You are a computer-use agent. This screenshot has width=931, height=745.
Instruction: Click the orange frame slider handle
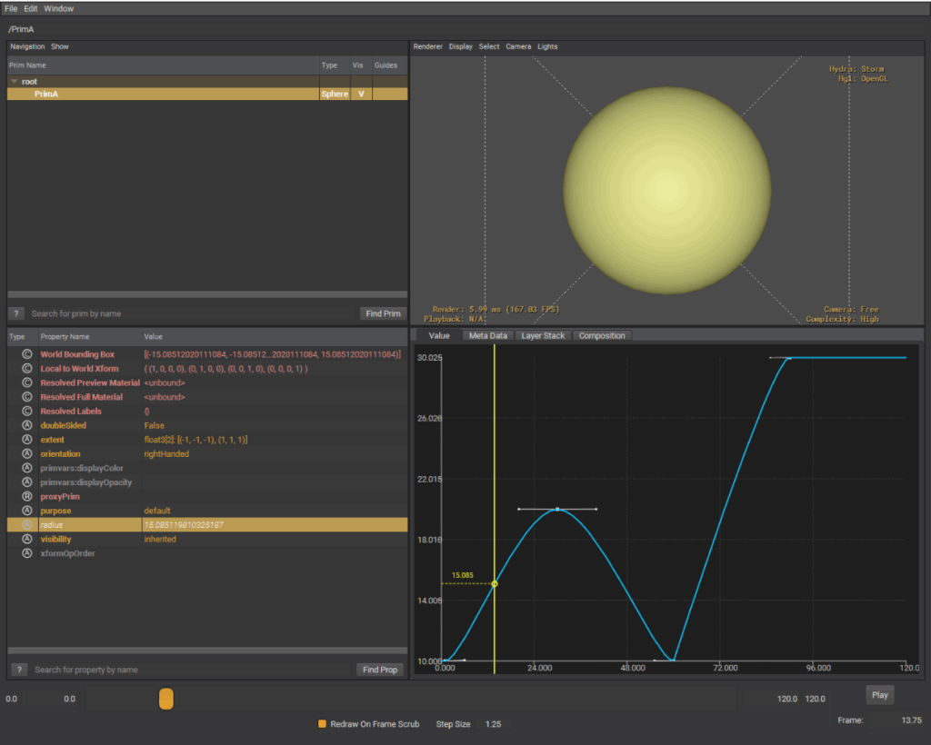[x=165, y=699]
